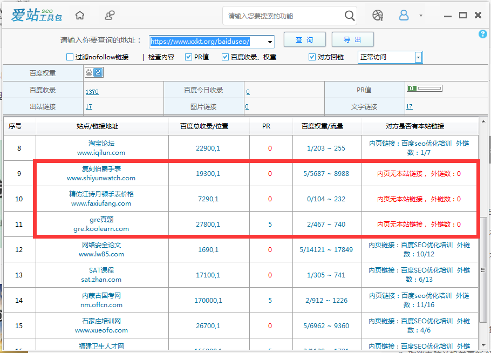Sort by 百度权重/流量 column header
This screenshot has height=353, width=491.
tap(327, 126)
